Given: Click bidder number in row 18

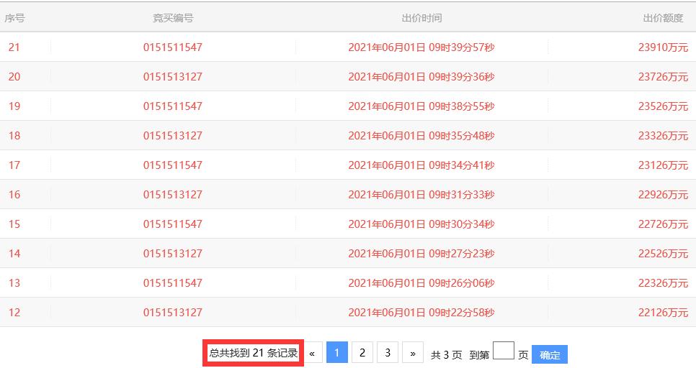Looking at the screenshot, I should click(x=173, y=136).
